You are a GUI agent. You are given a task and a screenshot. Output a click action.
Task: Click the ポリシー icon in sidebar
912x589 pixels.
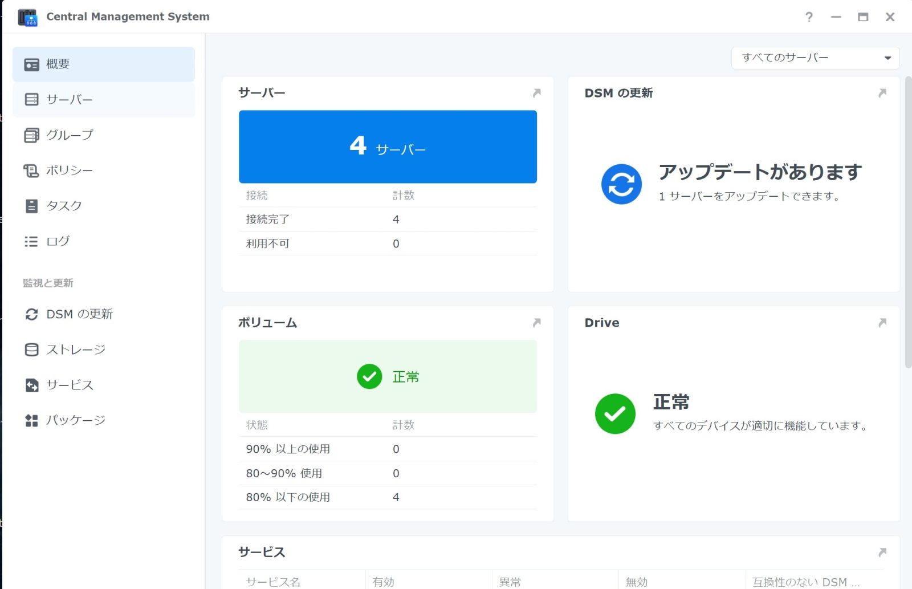tap(31, 170)
